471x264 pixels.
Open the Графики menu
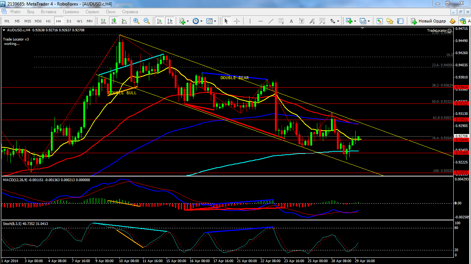pyautogui.click(x=71, y=12)
